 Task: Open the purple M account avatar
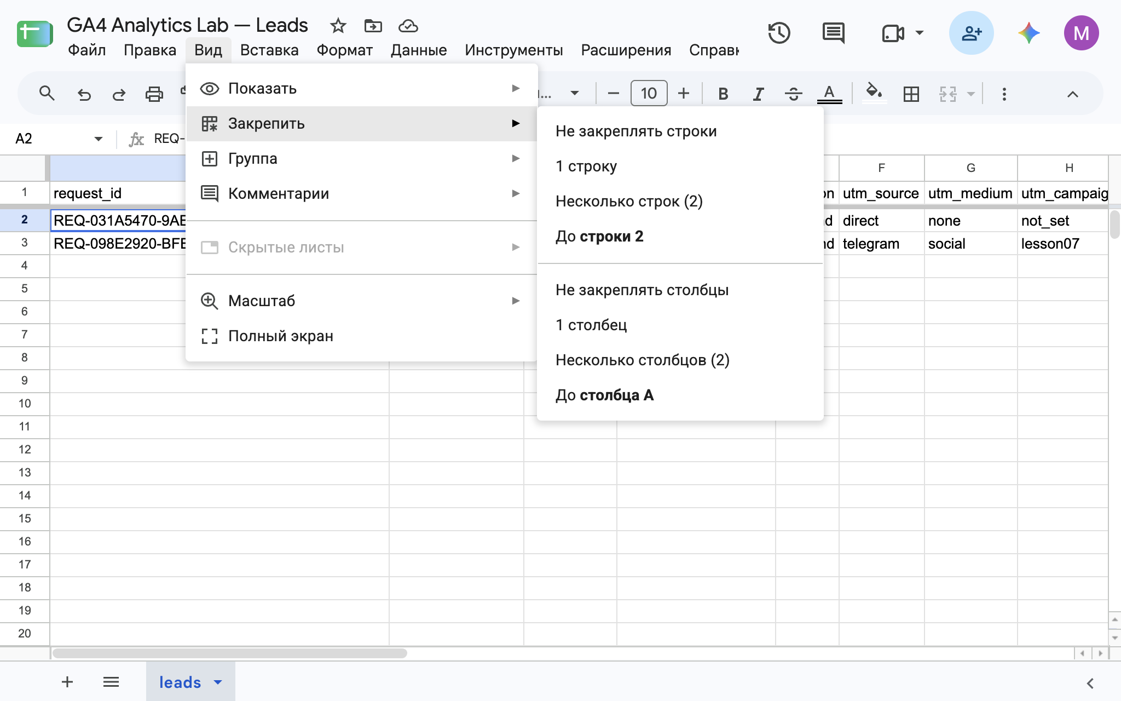1081,33
